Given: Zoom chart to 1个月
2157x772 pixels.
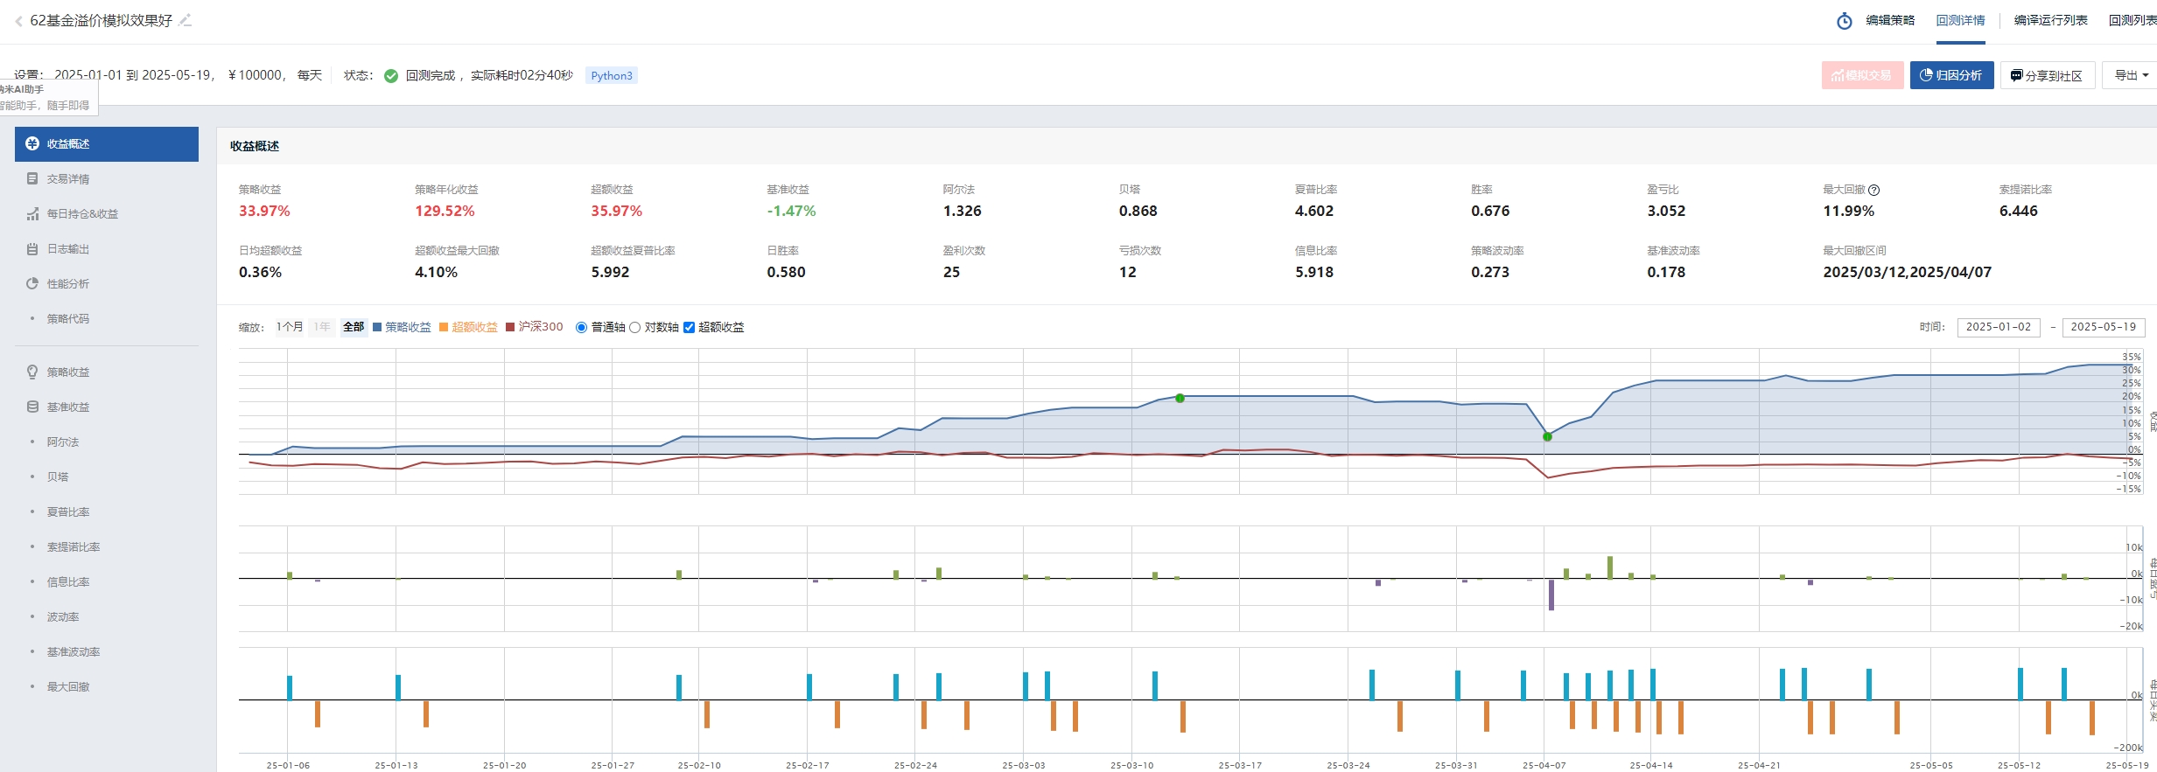Looking at the screenshot, I should pyautogui.click(x=290, y=327).
